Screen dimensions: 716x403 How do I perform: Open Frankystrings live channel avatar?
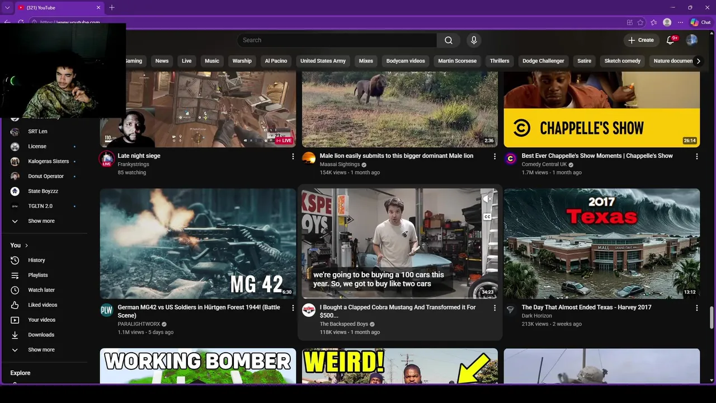click(107, 159)
